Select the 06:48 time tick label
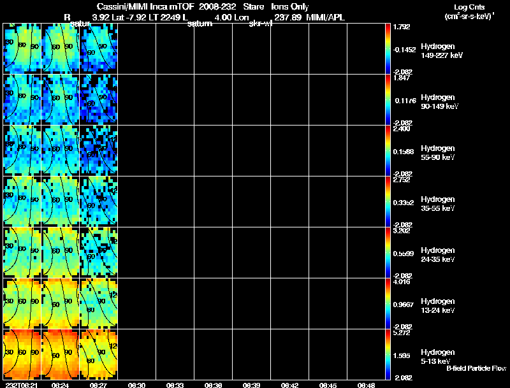 pos(366,384)
